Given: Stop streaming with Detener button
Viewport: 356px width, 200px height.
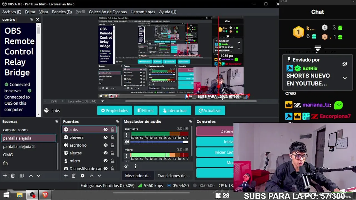Looking at the screenshot, I should pyautogui.click(x=215, y=131).
